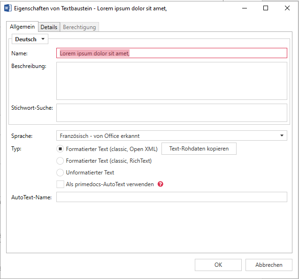Cancel via the Abbrechen button

click(x=268, y=265)
